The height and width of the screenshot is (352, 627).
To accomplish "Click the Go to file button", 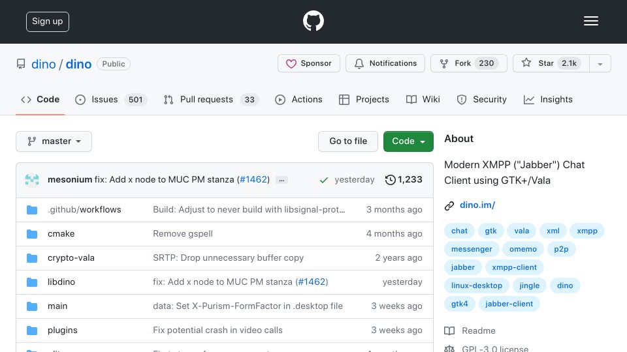I will click(348, 141).
